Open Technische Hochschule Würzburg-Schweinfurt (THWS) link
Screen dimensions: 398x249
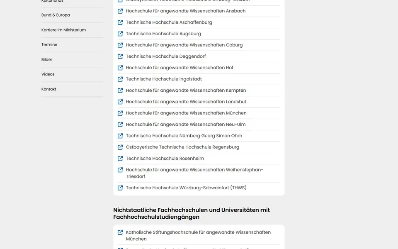tap(186, 188)
